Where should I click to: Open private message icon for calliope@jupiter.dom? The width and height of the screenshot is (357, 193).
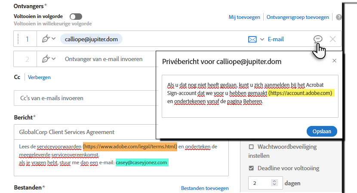(x=318, y=39)
